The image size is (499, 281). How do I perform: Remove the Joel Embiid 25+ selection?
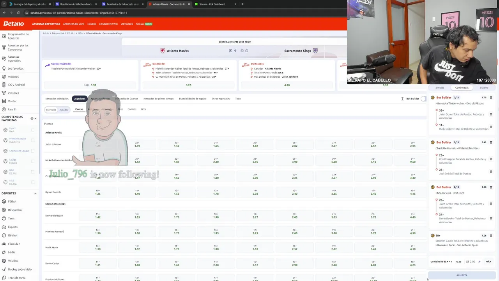pos(491,172)
